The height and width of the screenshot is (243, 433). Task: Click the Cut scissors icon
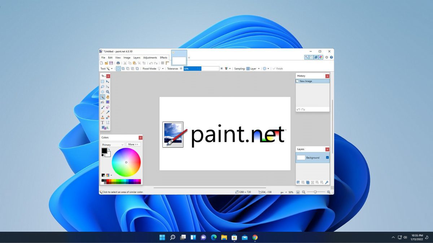coord(125,63)
